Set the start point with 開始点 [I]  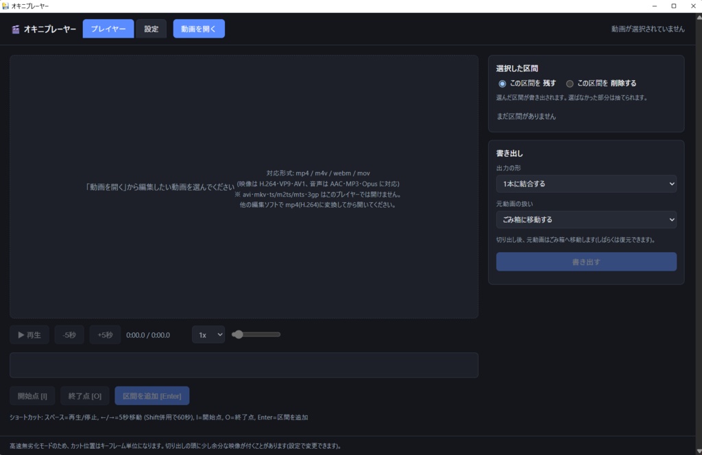(32, 396)
